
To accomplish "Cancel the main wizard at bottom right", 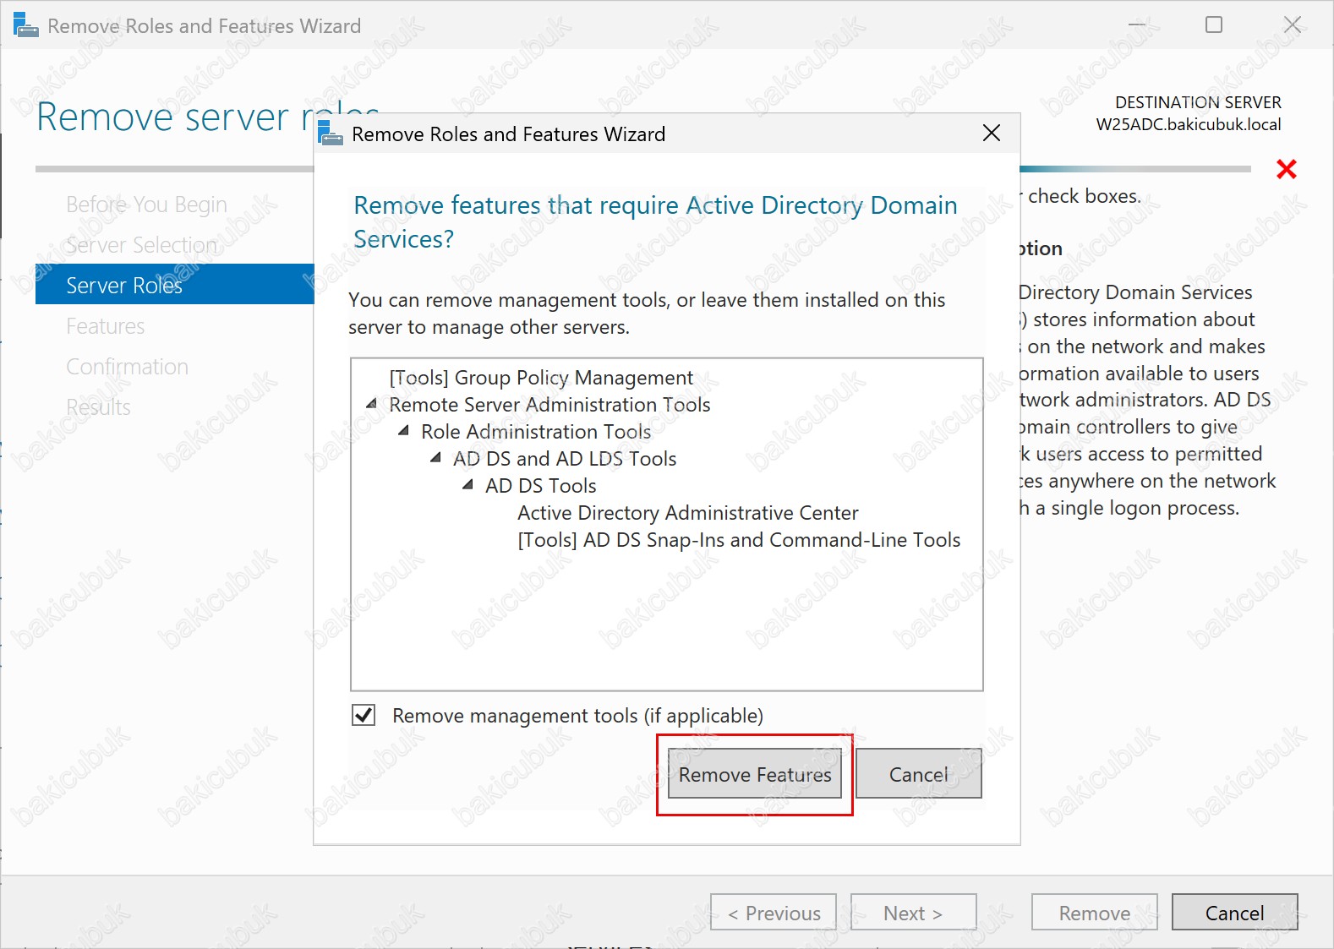I will pos(1234,913).
